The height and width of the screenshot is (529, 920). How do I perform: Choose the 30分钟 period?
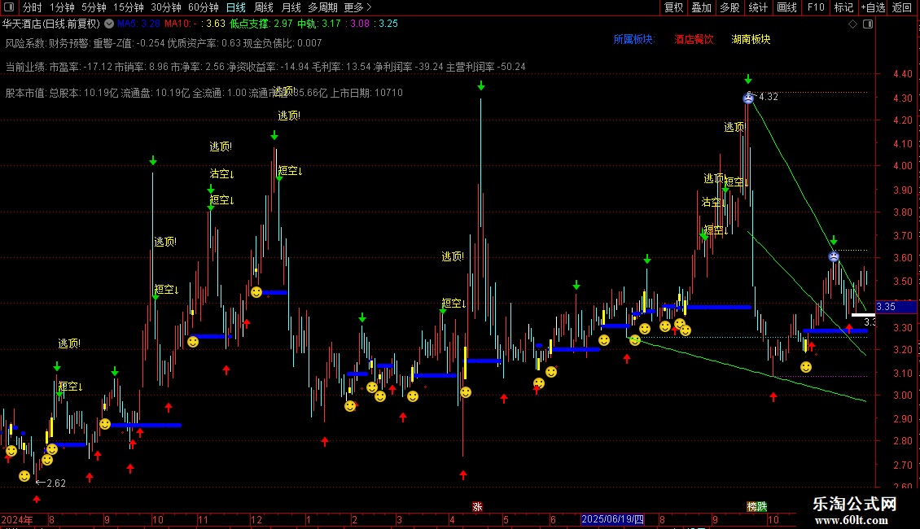click(165, 7)
